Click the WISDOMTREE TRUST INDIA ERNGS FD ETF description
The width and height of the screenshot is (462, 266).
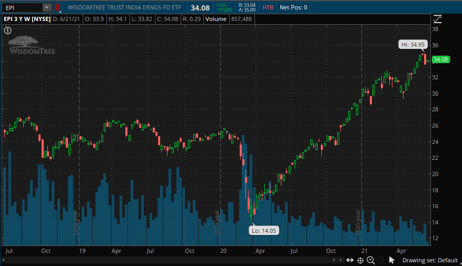[x=124, y=8]
